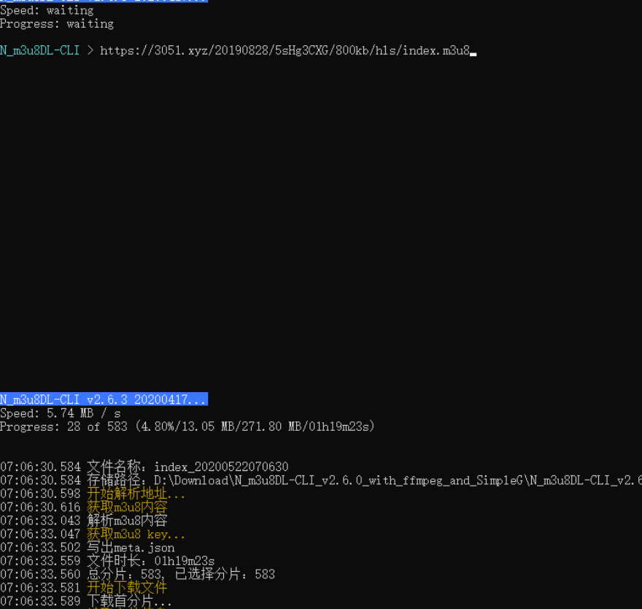The height and width of the screenshot is (609, 642).
Task: Click the 获取m3u8 key log entry
Action: point(137,534)
